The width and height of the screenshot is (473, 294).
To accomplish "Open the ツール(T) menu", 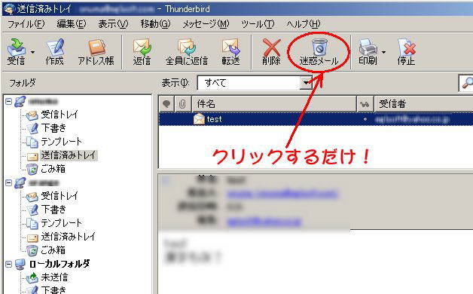I will coord(258,24).
